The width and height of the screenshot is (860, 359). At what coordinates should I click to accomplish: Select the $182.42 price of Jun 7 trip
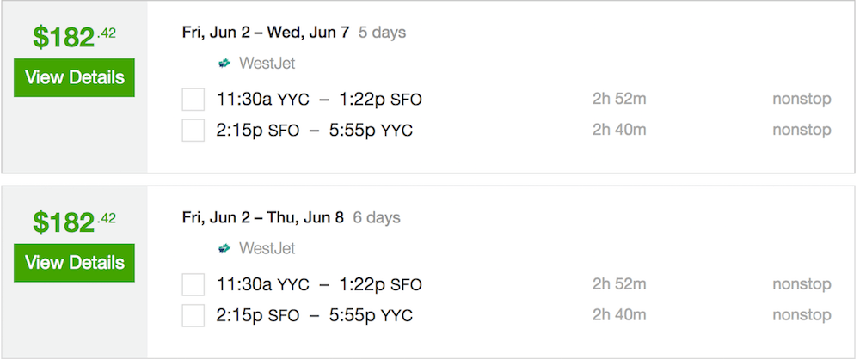(75, 37)
